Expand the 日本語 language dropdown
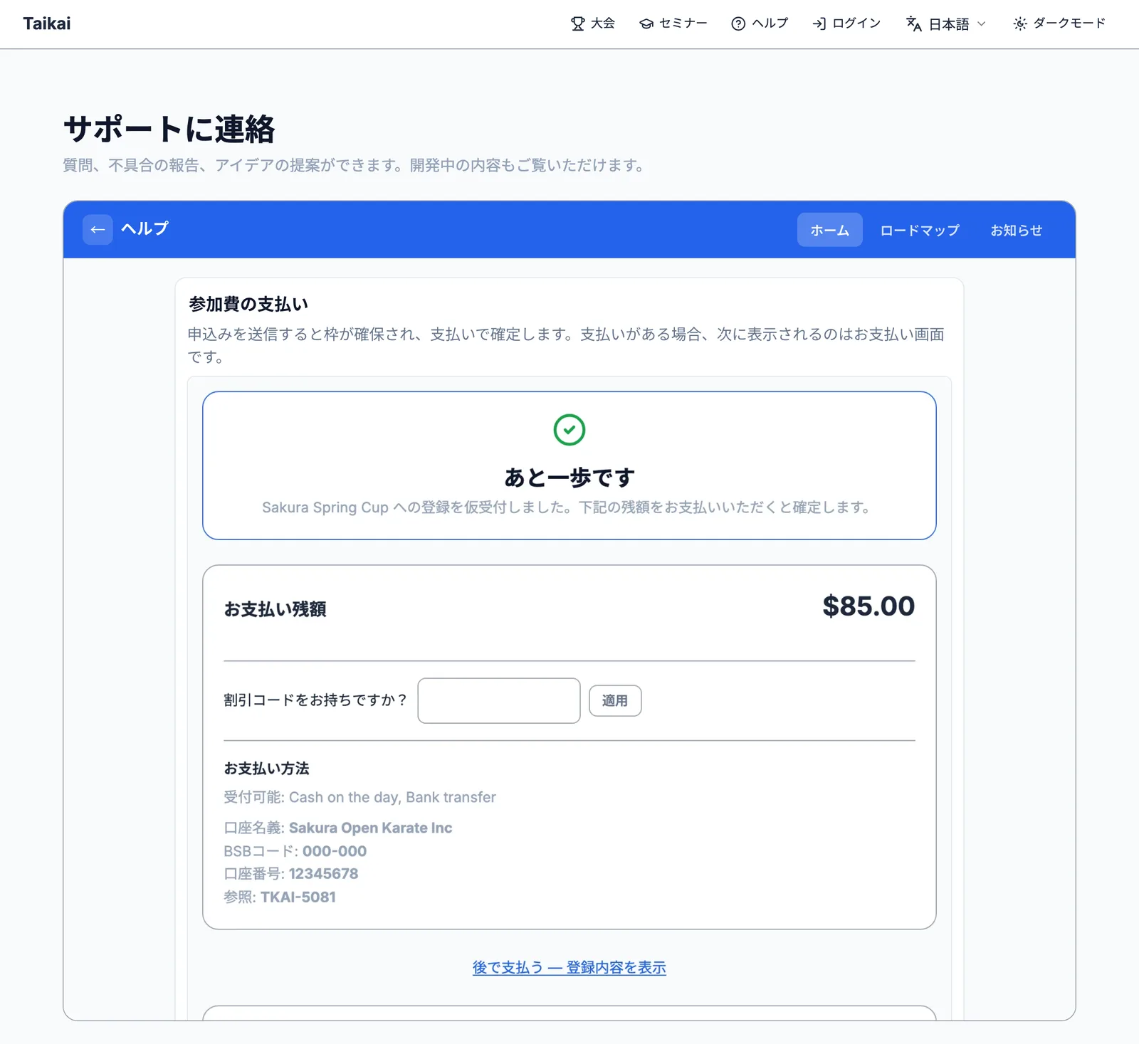This screenshot has height=1044, width=1139. [946, 24]
